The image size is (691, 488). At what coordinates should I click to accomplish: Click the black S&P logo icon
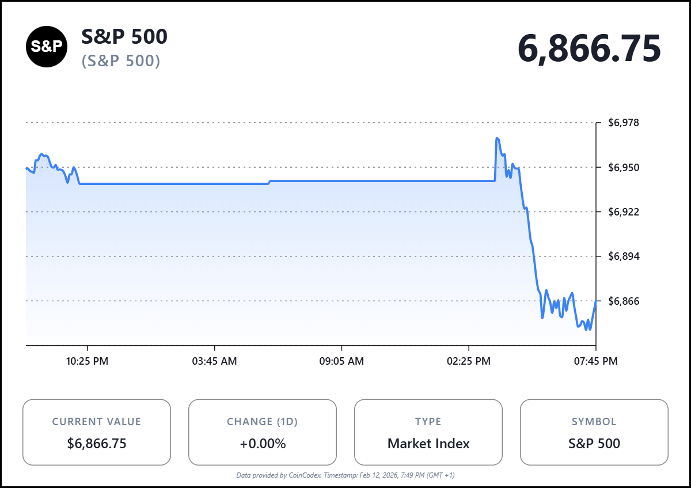[46, 47]
